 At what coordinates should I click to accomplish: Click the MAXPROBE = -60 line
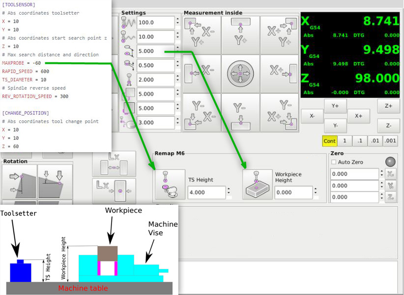pyautogui.click(x=22, y=63)
